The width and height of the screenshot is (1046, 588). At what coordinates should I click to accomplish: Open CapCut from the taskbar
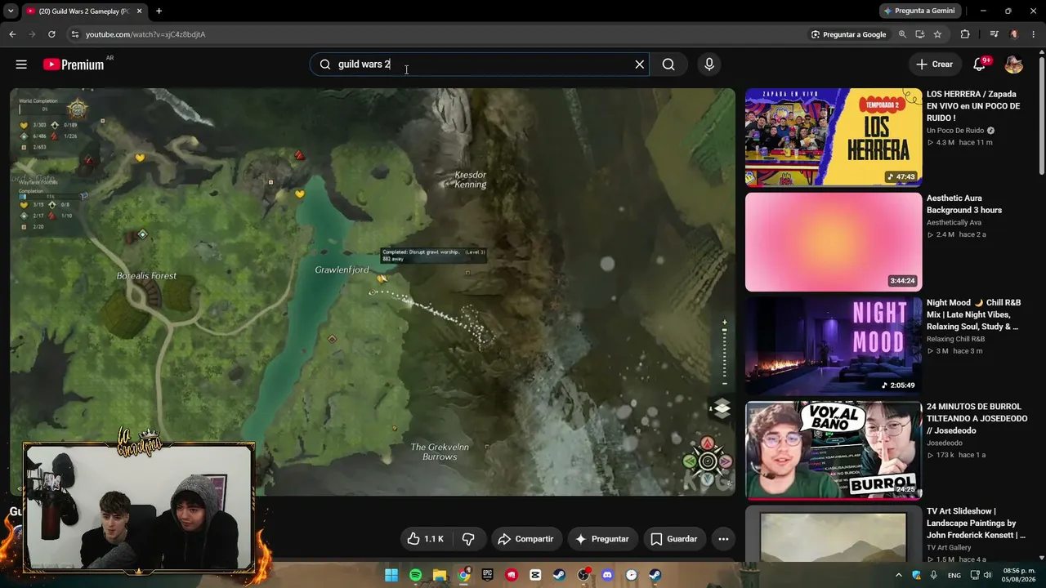coord(535,575)
